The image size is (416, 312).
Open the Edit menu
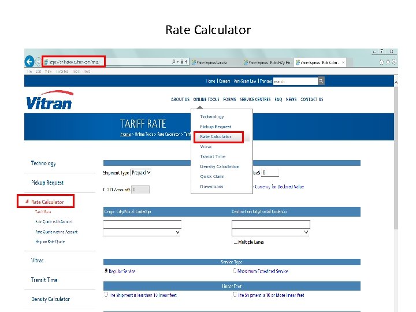38,72
